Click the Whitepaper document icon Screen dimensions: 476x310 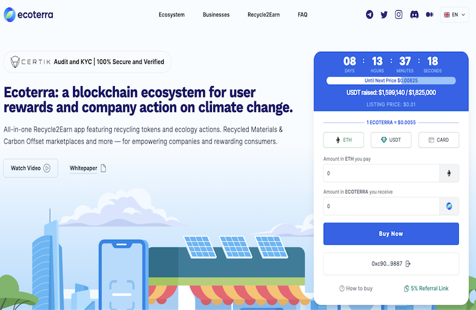pos(103,168)
